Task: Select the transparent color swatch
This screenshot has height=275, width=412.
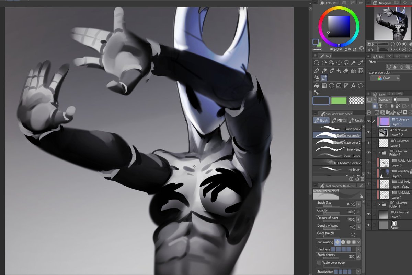Action: [x=357, y=100]
